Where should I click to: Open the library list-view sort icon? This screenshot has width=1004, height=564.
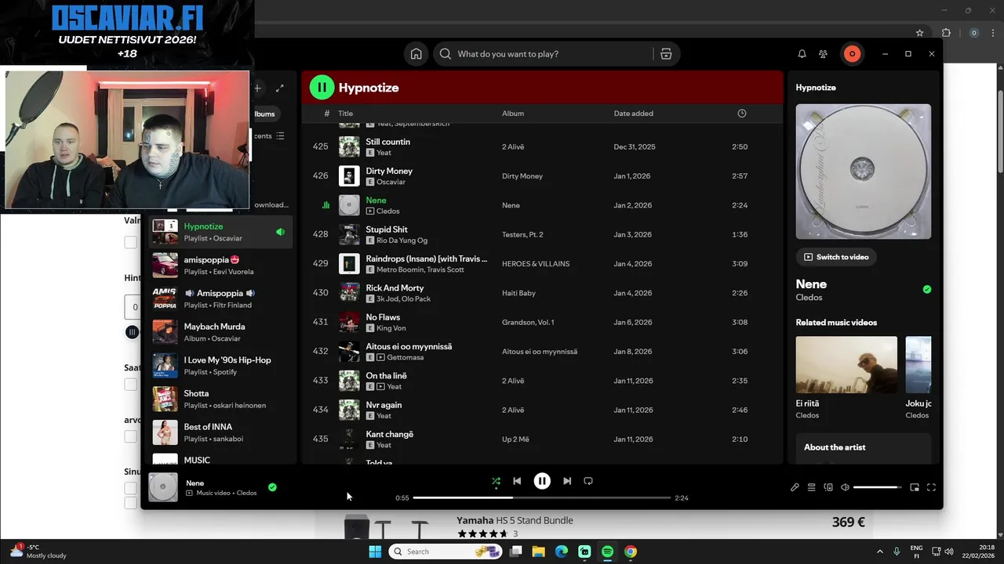click(281, 136)
